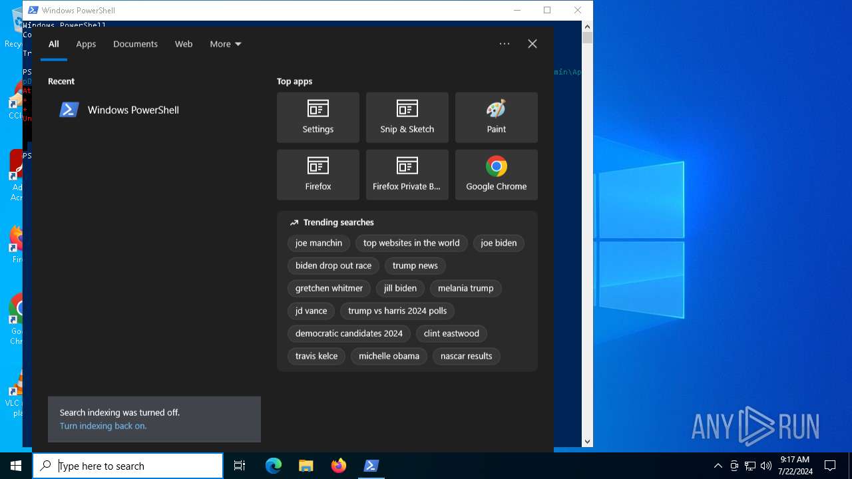Switch to Documents search tab
The width and height of the screenshot is (852, 479).
pos(135,44)
